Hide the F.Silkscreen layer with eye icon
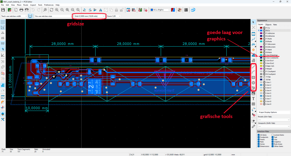 [264, 44]
